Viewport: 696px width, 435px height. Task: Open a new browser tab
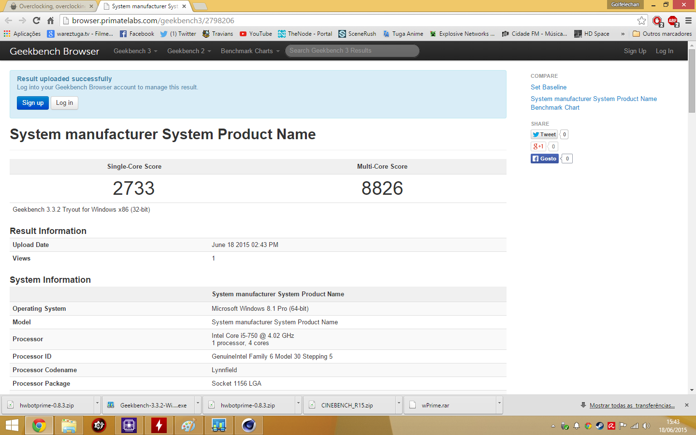click(x=200, y=6)
